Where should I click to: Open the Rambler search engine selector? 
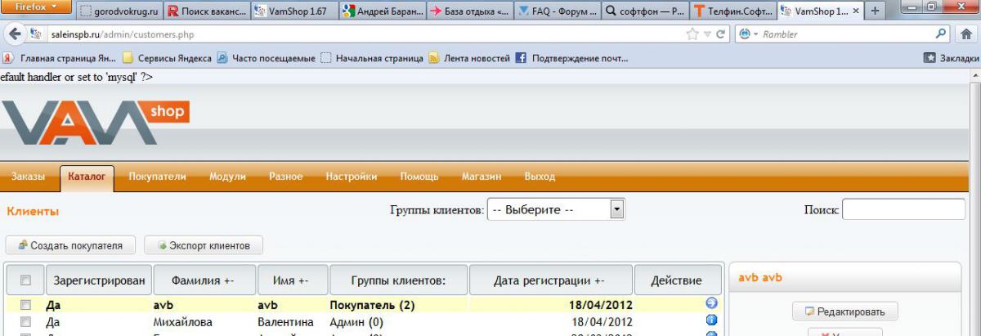click(747, 34)
